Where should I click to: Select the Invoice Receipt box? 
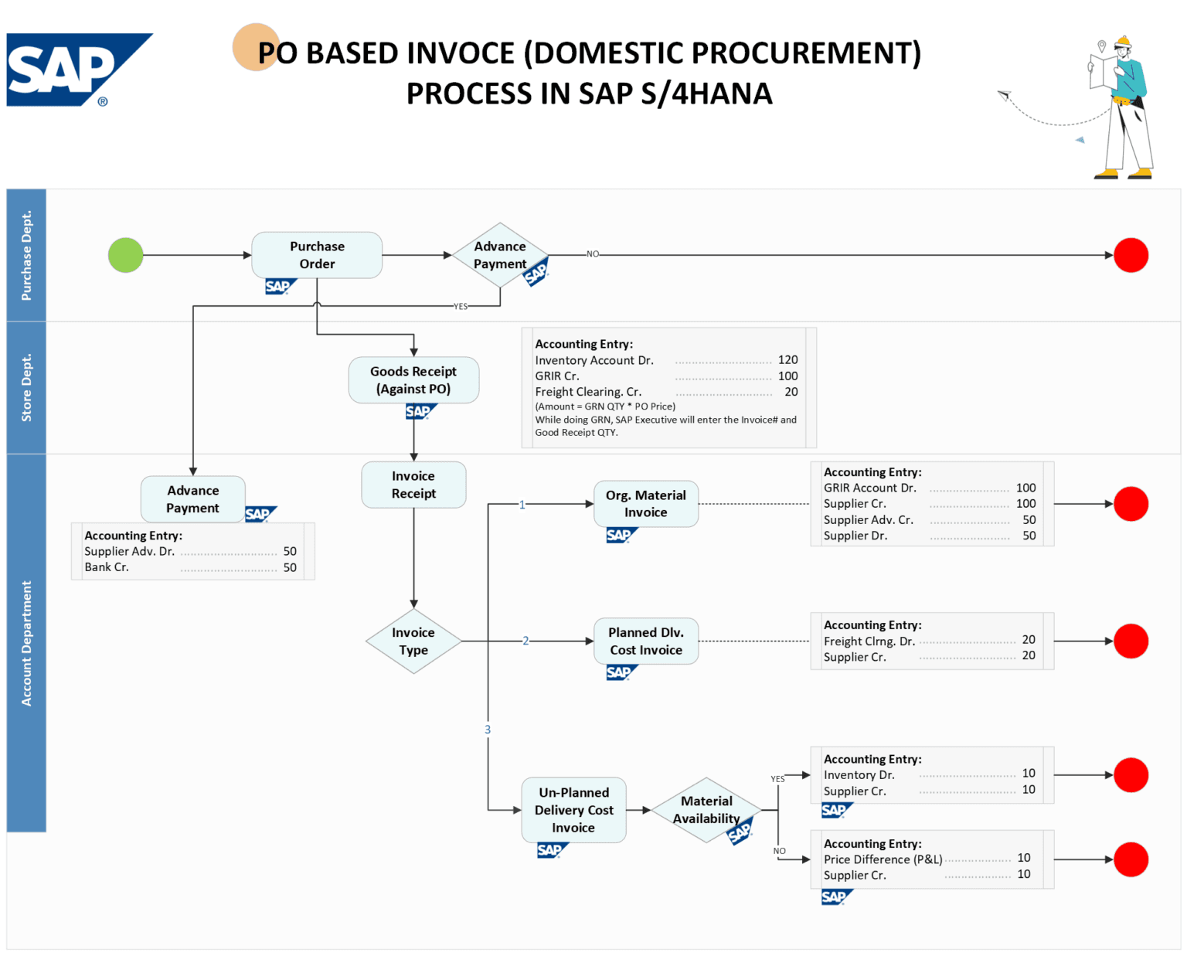point(413,485)
